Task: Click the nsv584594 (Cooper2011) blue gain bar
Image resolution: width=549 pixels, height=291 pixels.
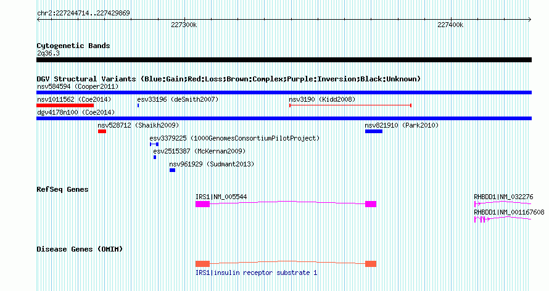Action: (284, 92)
